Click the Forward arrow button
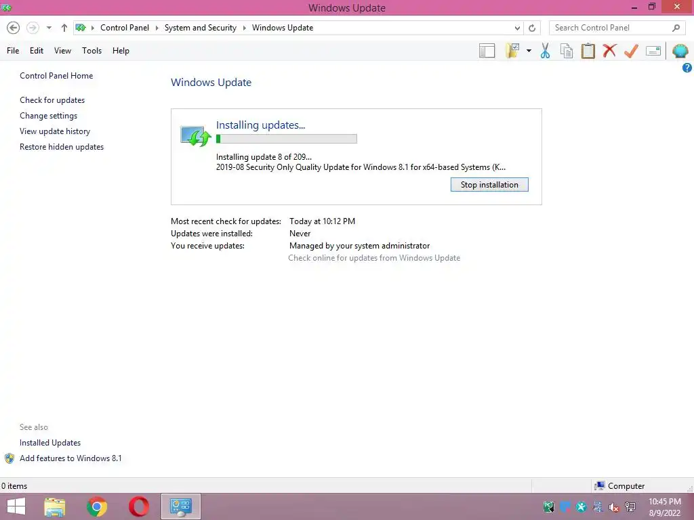Image resolution: width=694 pixels, height=520 pixels. point(33,28)
